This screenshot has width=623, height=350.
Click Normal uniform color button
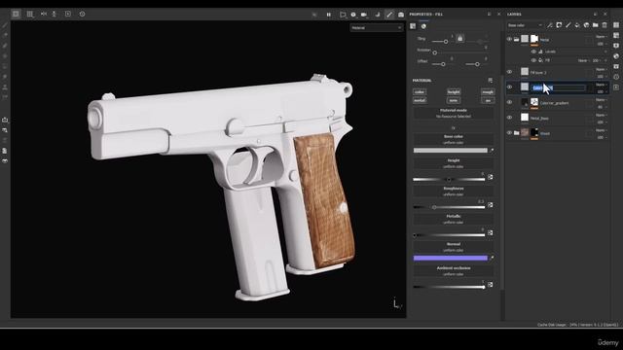[x=454, y=247]
